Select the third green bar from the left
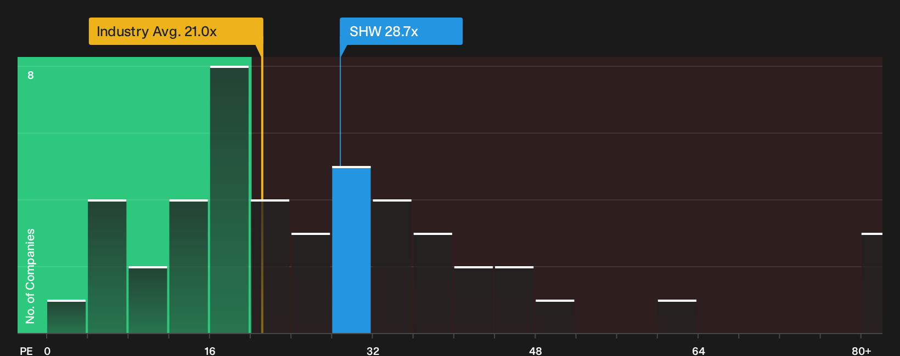Screen dimensions: 900x356 (148, 300)
